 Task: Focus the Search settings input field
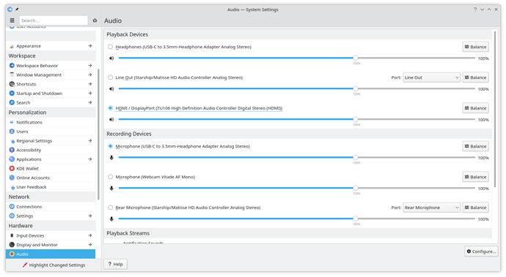point(54,20)
